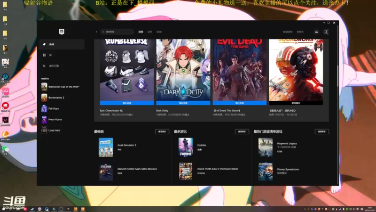View more in Top Wishlisted section
This screenshot has width=376, height=212.
click(x=322, y=131)
